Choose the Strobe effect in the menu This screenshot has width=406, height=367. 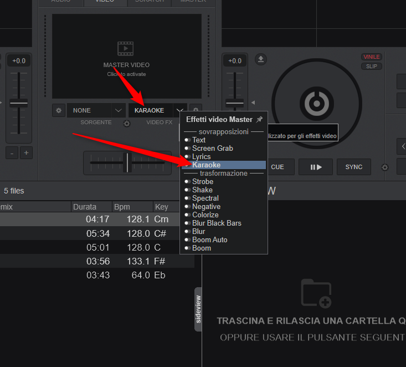coord(203,182)
